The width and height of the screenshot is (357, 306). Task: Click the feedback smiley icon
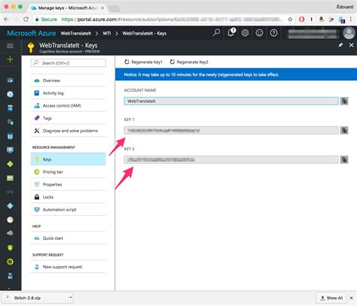(259, 33)
